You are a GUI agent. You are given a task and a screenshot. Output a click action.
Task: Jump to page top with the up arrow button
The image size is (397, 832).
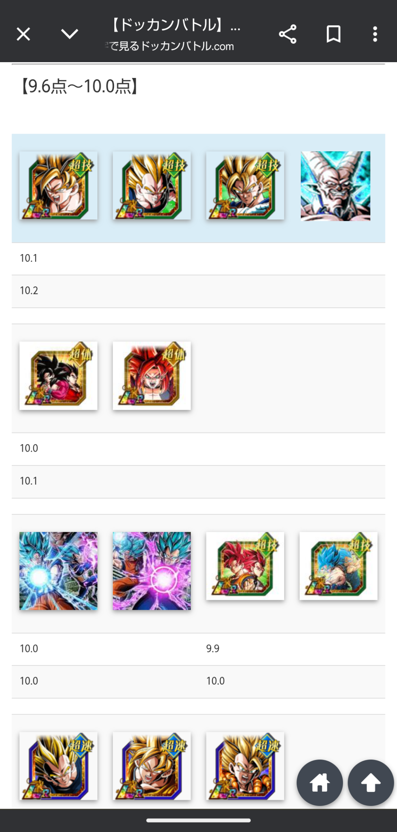[x=371, y=782]
